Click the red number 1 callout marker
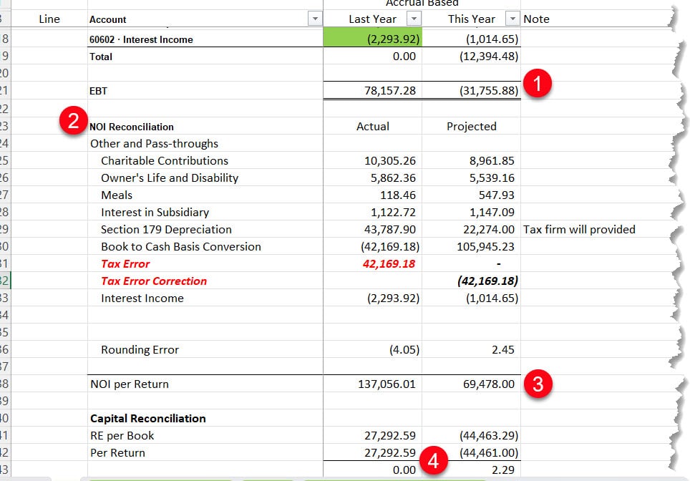Viewport: 690px width, 481px height. pos(538,83)
